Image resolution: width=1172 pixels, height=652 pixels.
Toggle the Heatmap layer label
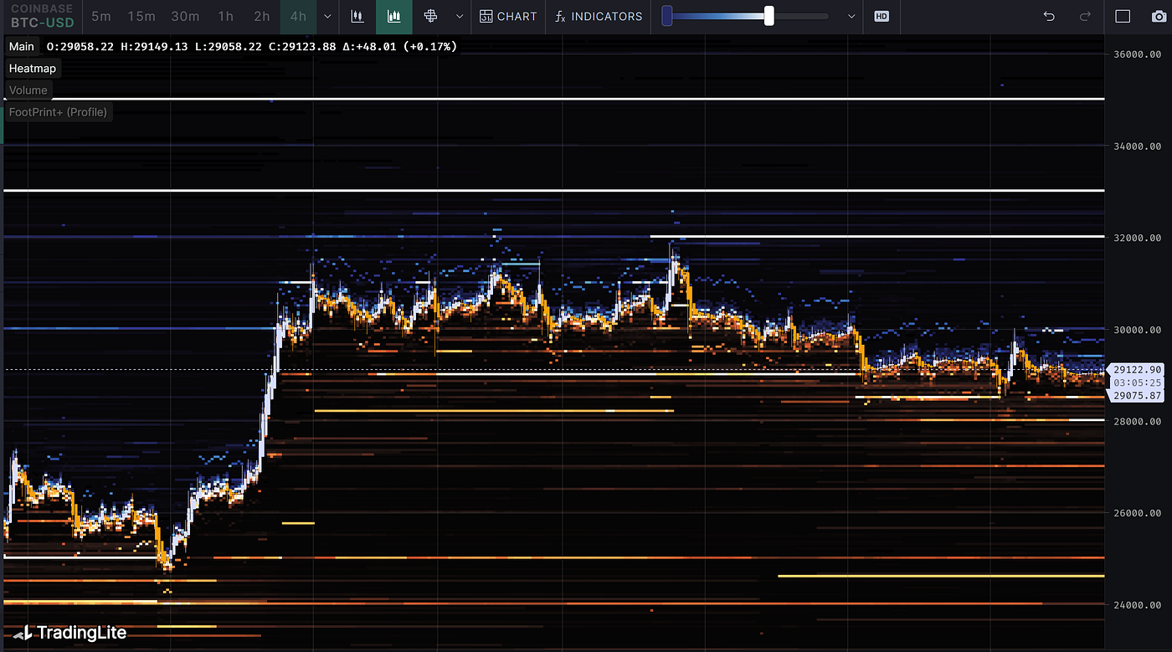tap(33, 68)
